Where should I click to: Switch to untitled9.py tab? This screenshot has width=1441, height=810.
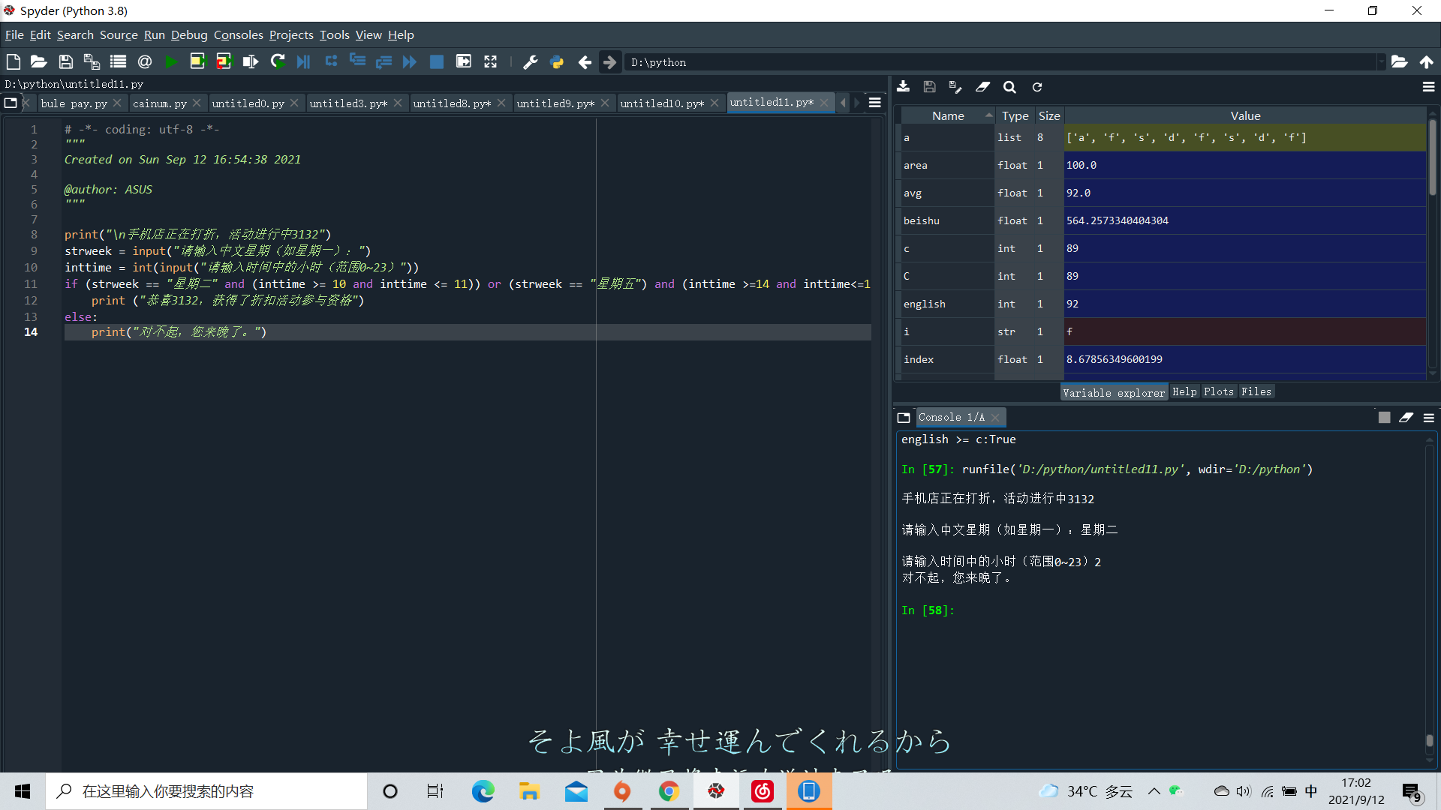555,103
